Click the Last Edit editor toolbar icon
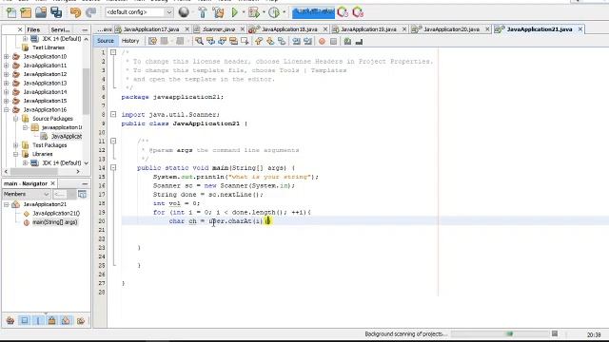The width and height of the screenshot is (609, 342). [152, 41]
